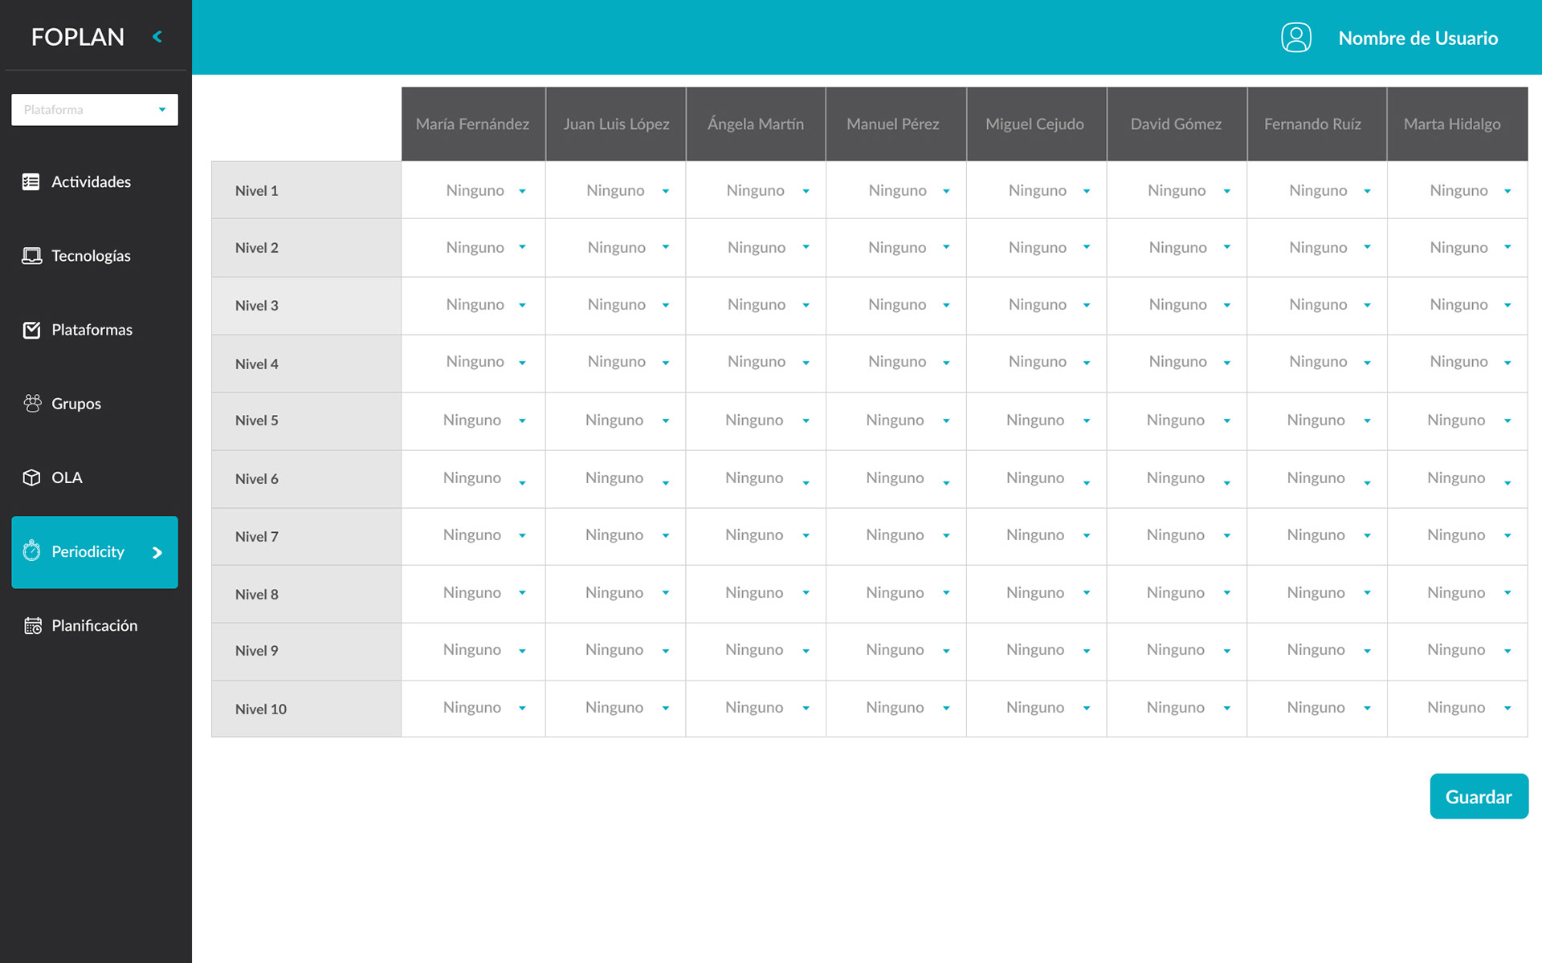Click the OLA cube icon
Screen dimensions: 1542x963
pos(31,477)
